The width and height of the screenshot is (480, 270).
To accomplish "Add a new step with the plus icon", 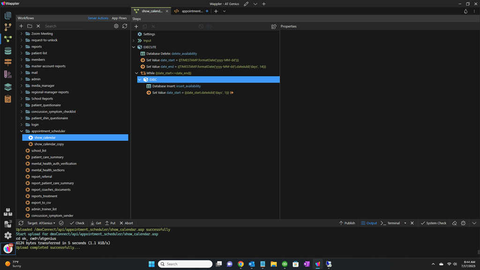I will [136, 27].
